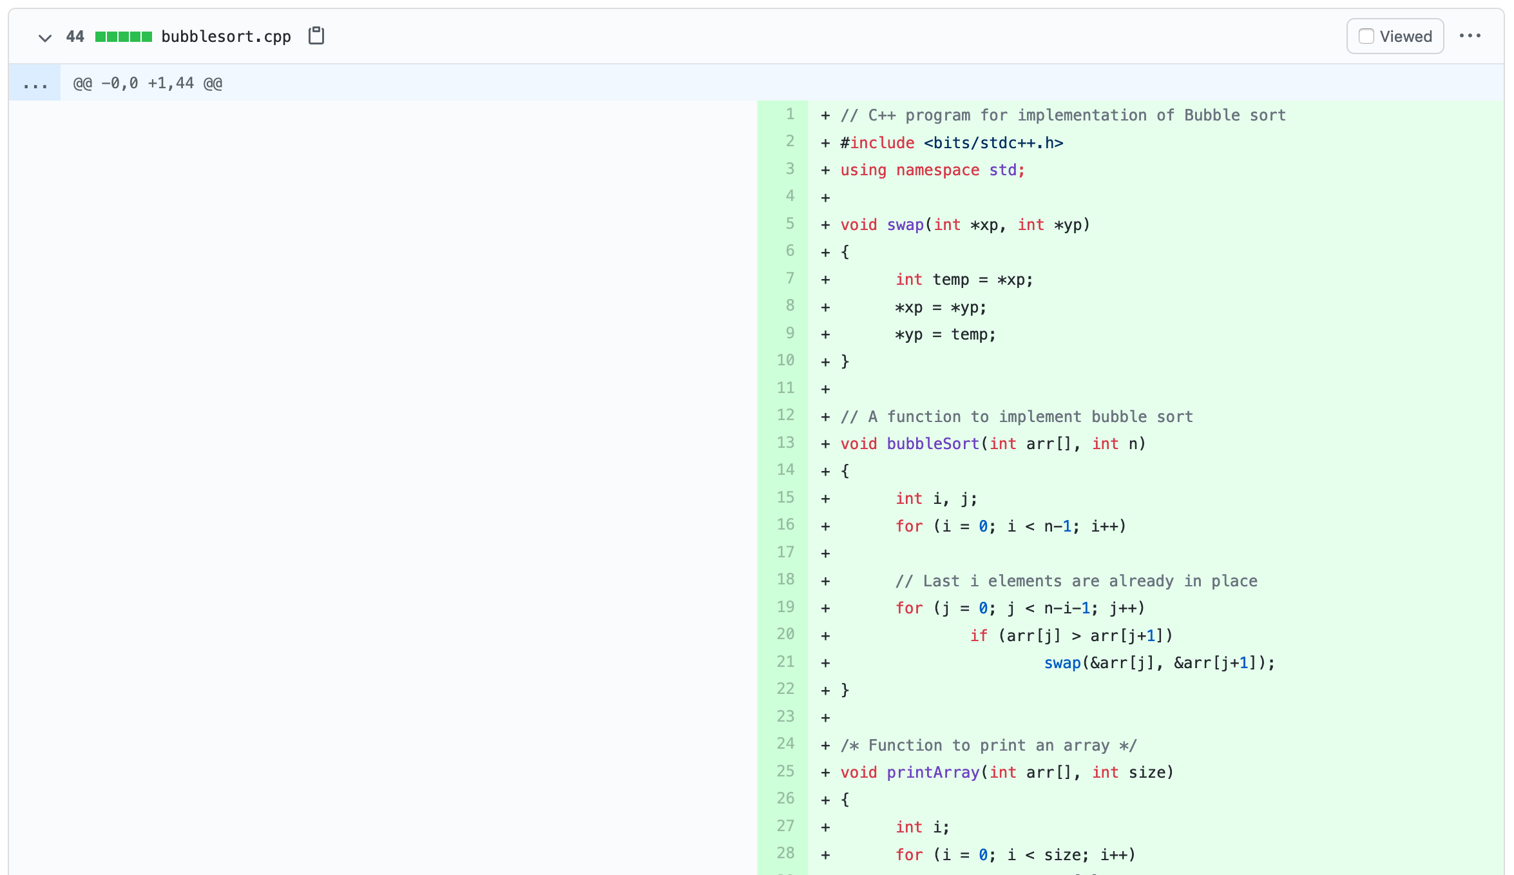
Task: Click the comment on line 18
Action: (x=1076, y=581)
